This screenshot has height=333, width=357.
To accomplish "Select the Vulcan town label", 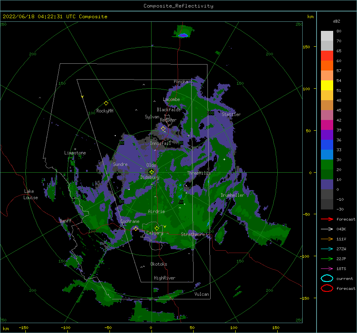I will click(x=202, y=294).
